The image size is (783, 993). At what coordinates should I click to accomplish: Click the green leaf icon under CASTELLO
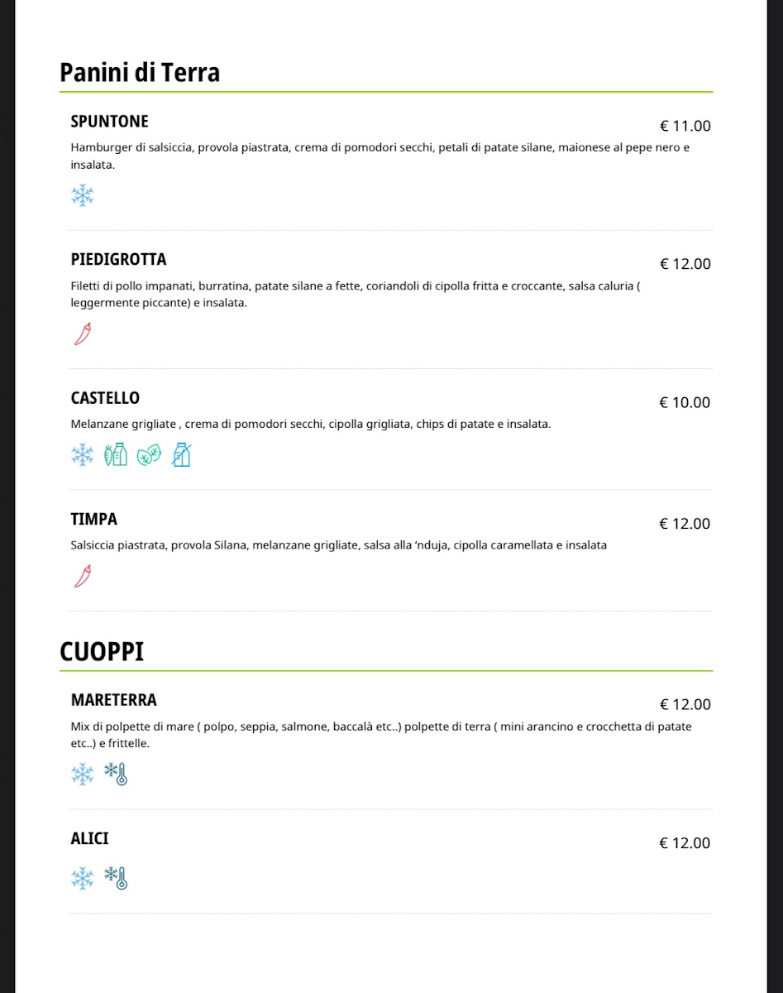pos(149,455)
